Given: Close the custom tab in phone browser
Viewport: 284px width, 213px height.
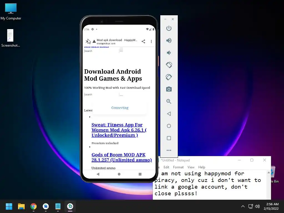Looking at the screenshot, I should (87, 41).
